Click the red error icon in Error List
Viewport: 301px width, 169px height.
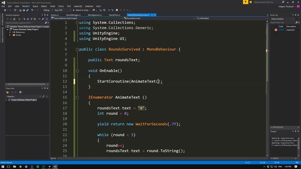point(276,30)
